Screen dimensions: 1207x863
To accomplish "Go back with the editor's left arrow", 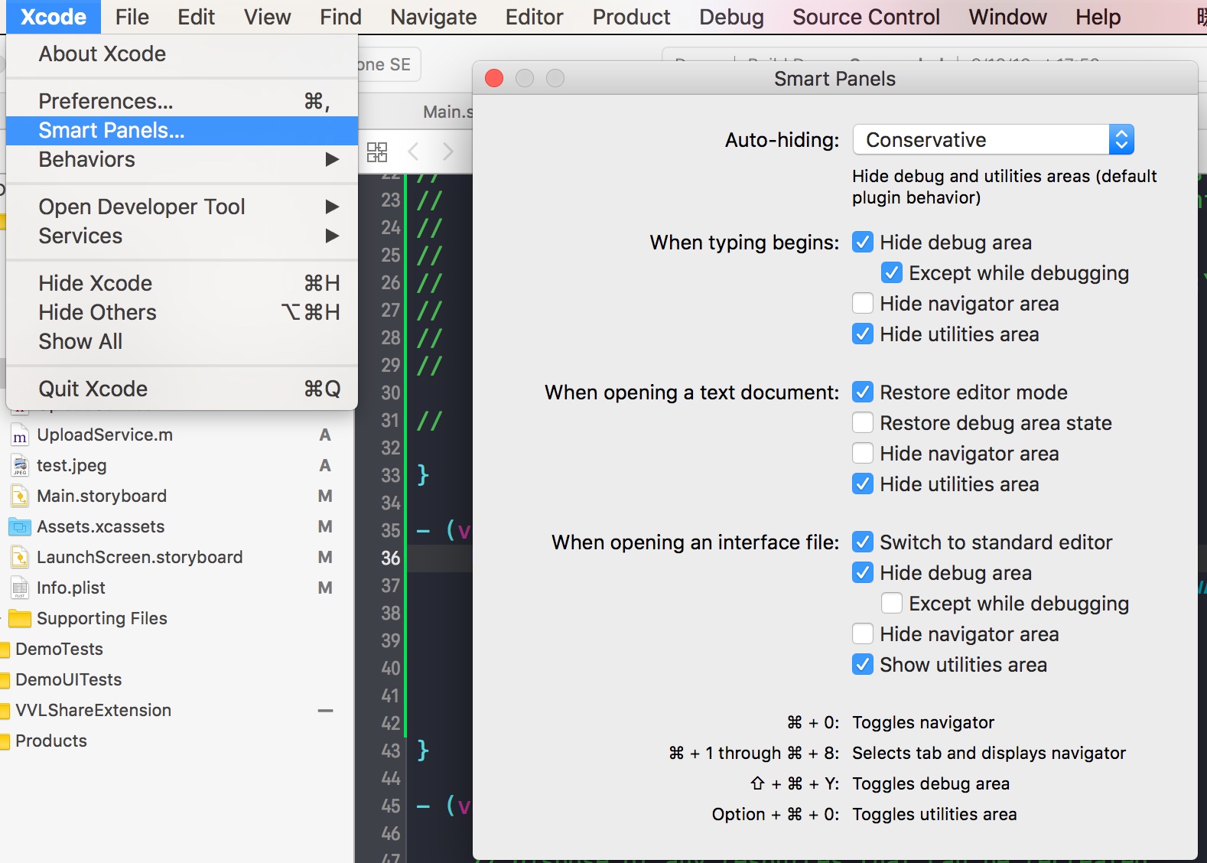I will click(414, 151).
